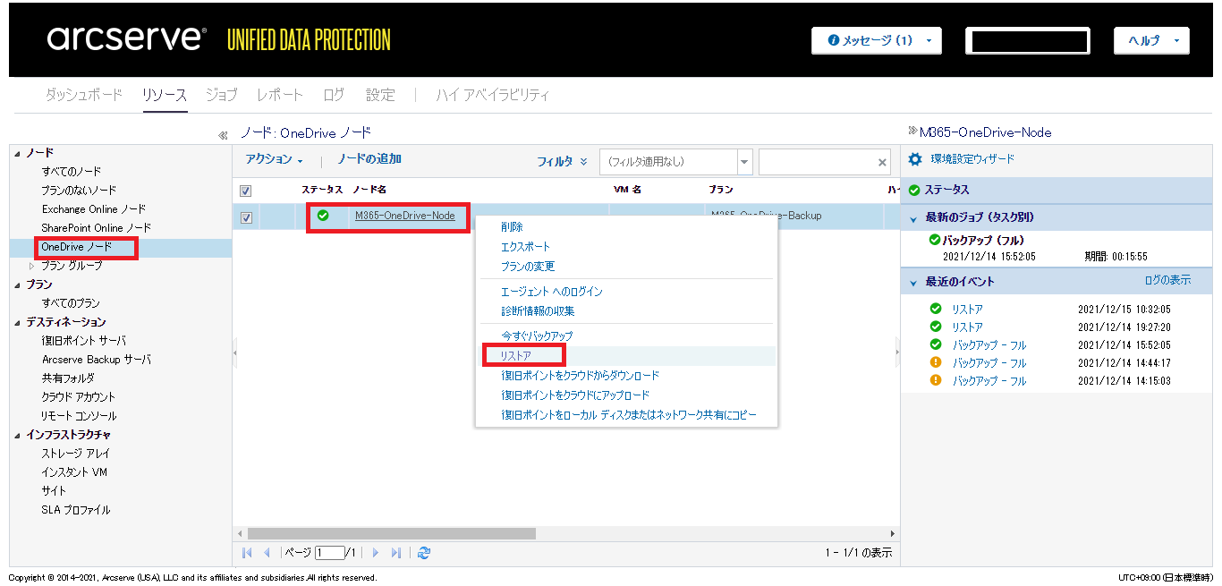Go to the last page arrow
The width and height of the screenshot is (1222, 586).
click(395, 553)
